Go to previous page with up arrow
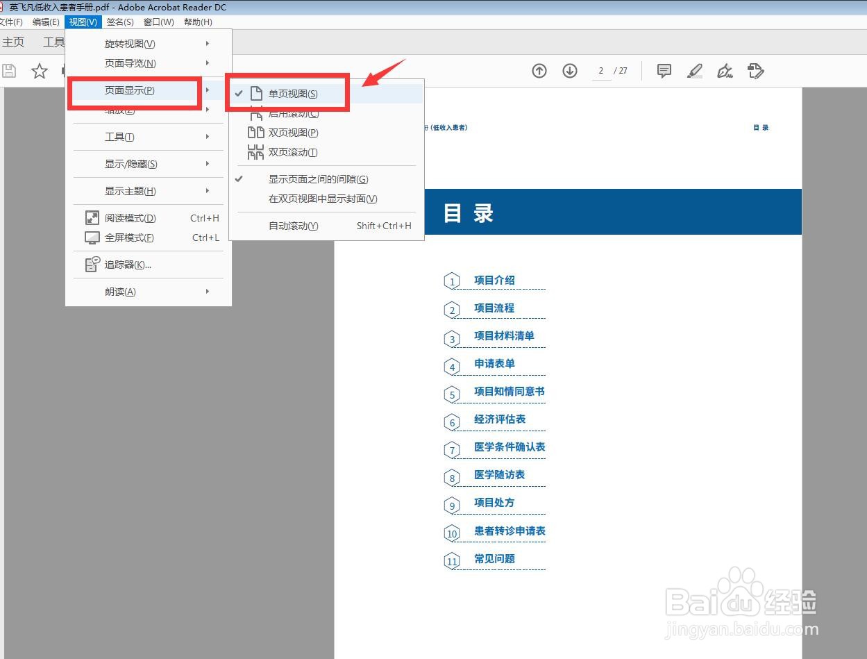The width and height of the screenshot is (867, 659). (539, 71)
